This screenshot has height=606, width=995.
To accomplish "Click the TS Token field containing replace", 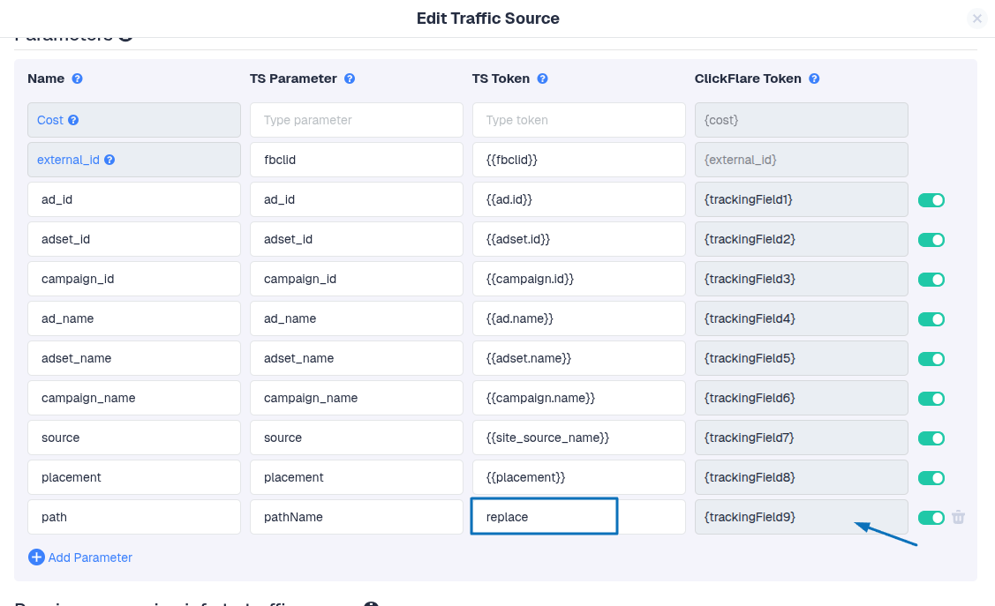I will pyautogui.click(x=544, y=517).
